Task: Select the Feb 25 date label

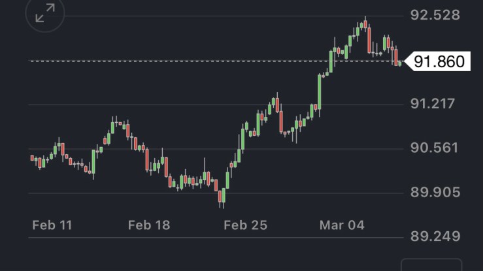Action: (245, 225)
